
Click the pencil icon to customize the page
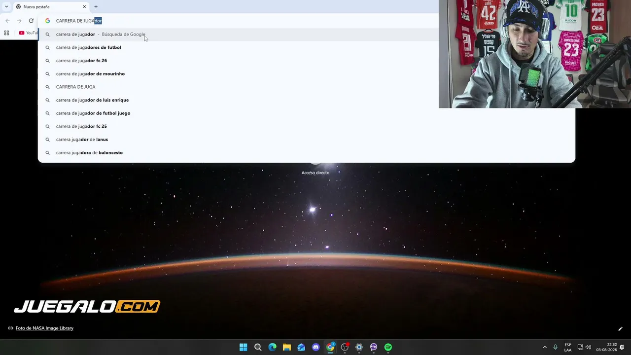click(x=620, y=329)
